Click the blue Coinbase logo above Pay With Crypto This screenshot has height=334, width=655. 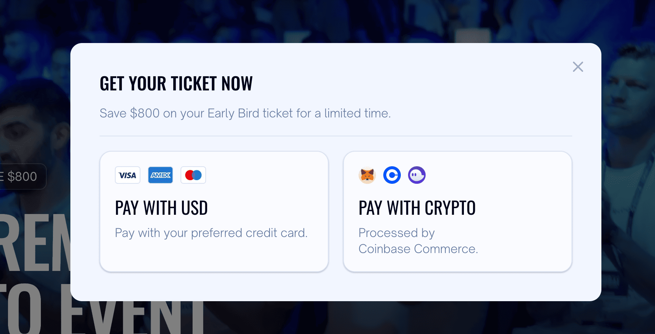392,175
